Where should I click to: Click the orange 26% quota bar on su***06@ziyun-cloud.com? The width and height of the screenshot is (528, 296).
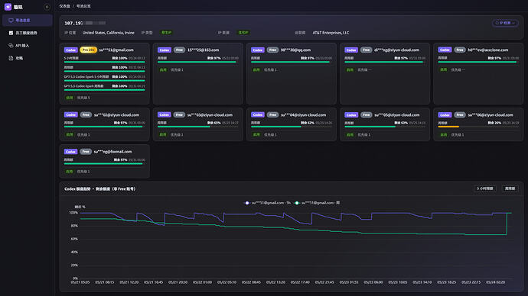[478, 127]
